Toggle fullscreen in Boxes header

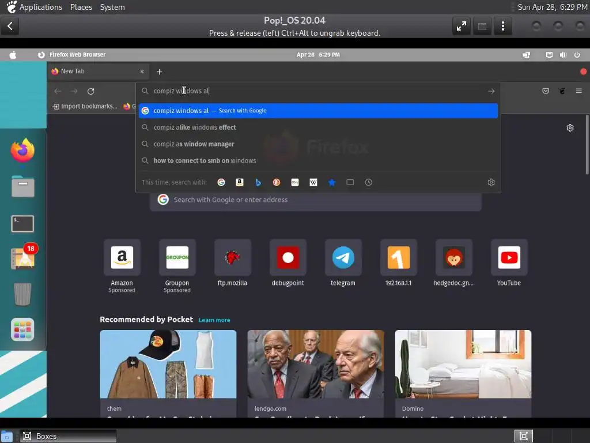[462, 26]
